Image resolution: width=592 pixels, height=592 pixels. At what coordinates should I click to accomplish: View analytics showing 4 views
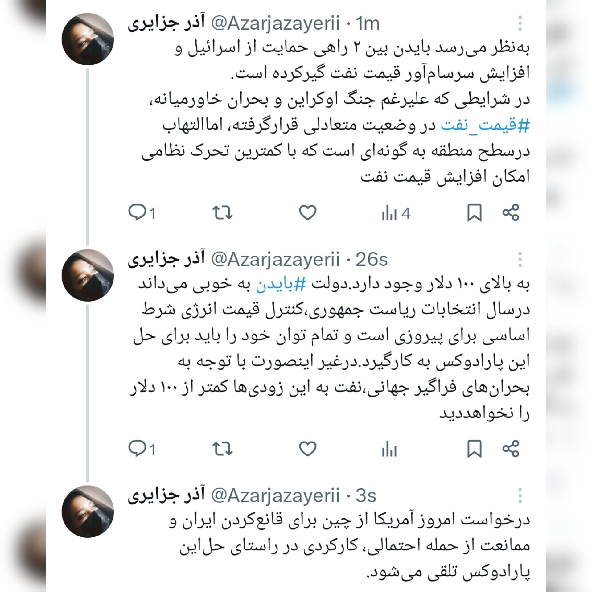pyautogui.click(x=396, y=213)
